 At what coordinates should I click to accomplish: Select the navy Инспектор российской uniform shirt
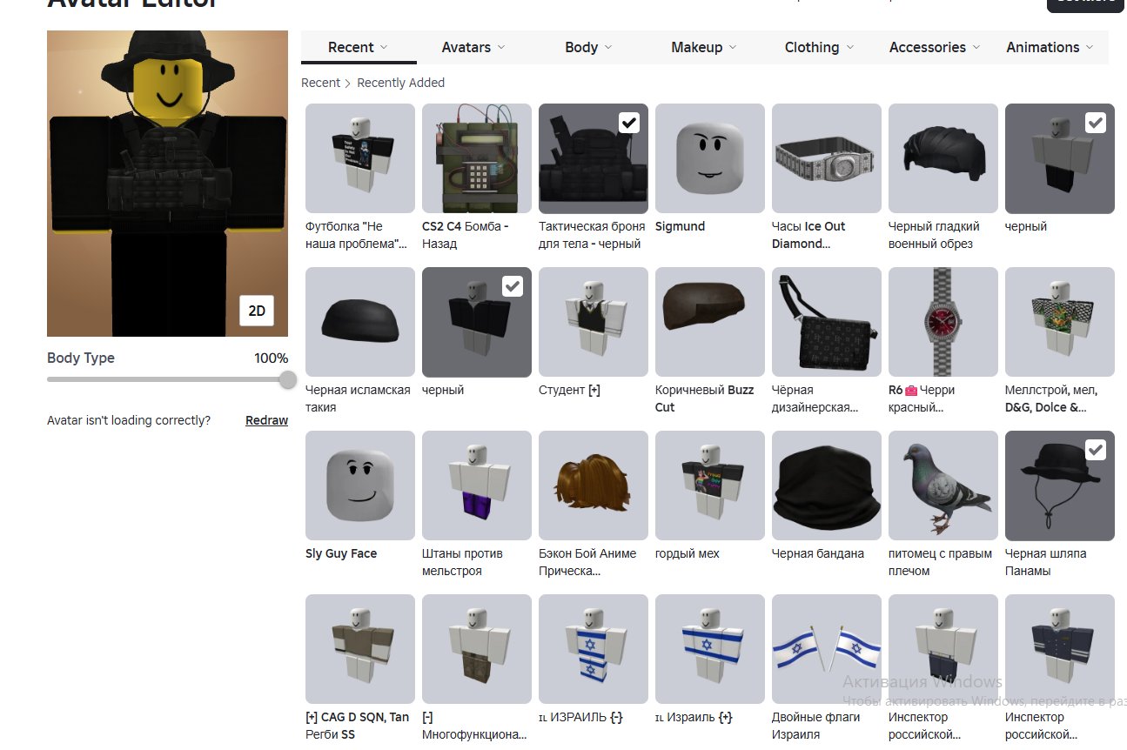pos(1059,649)
